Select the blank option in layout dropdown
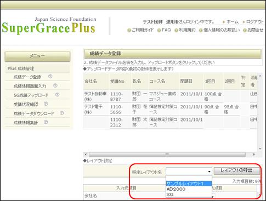This screenshot has width=266, height=201. coord(189,179)
